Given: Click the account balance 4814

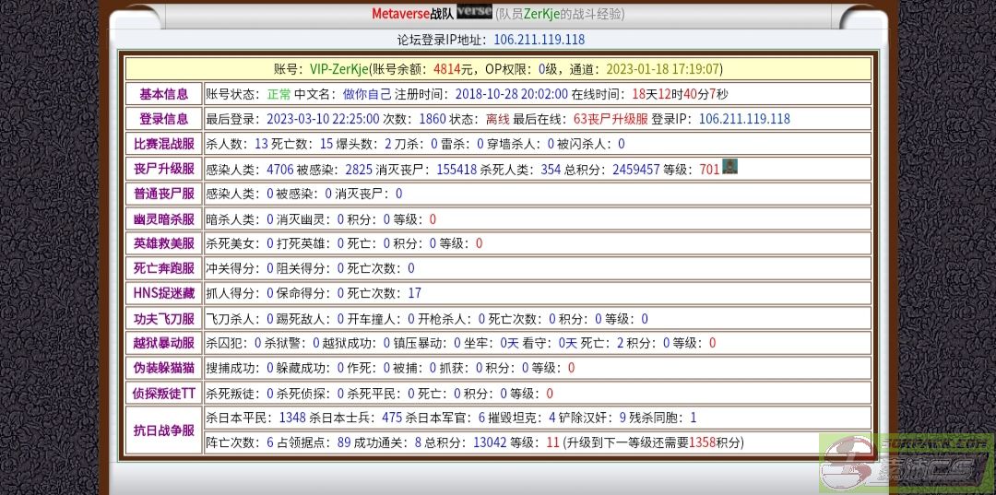Looking at the screenshot, I should pyautogui.click(x=447, y=69).
